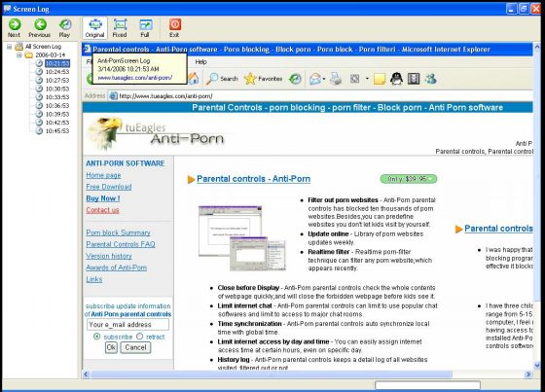Click the horizontal scrollbar thumb
The image size is (545, 392).
pos(272,374)
